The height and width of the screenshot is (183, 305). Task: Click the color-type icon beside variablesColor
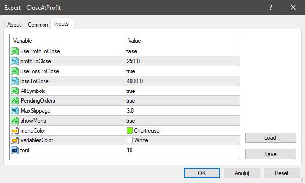click(15, 140)
